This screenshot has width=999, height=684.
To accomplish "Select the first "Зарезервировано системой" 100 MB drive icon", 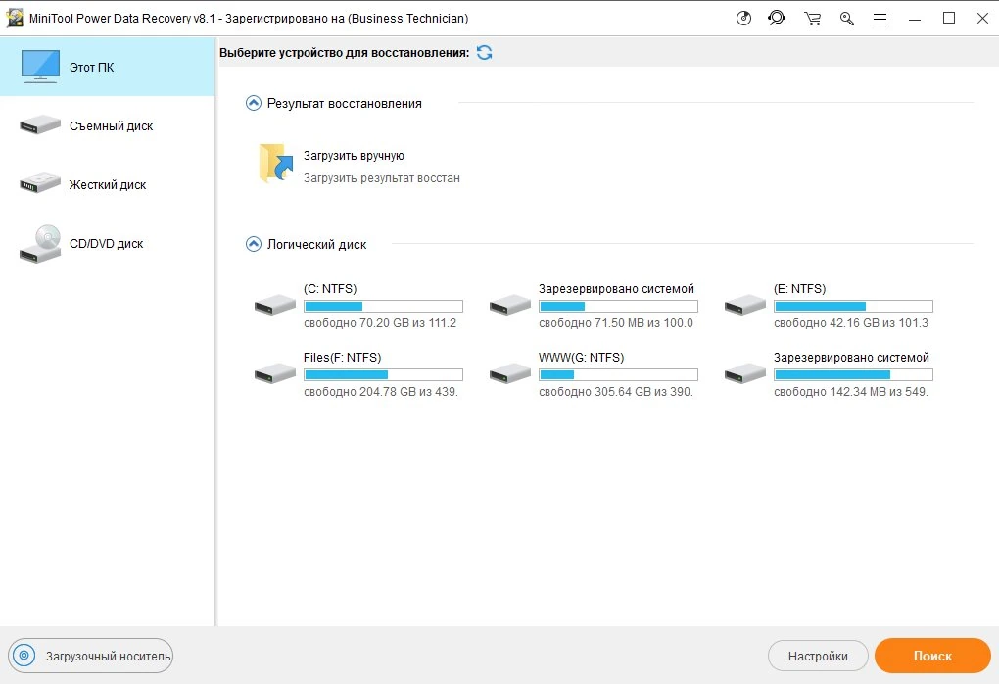I will pos(509,304).
